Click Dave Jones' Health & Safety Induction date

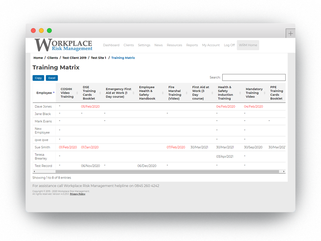coord(226,106)
